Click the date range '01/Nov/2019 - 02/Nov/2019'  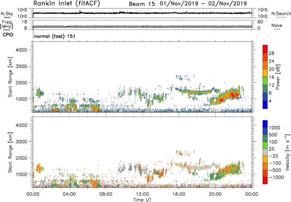[203, 4]
